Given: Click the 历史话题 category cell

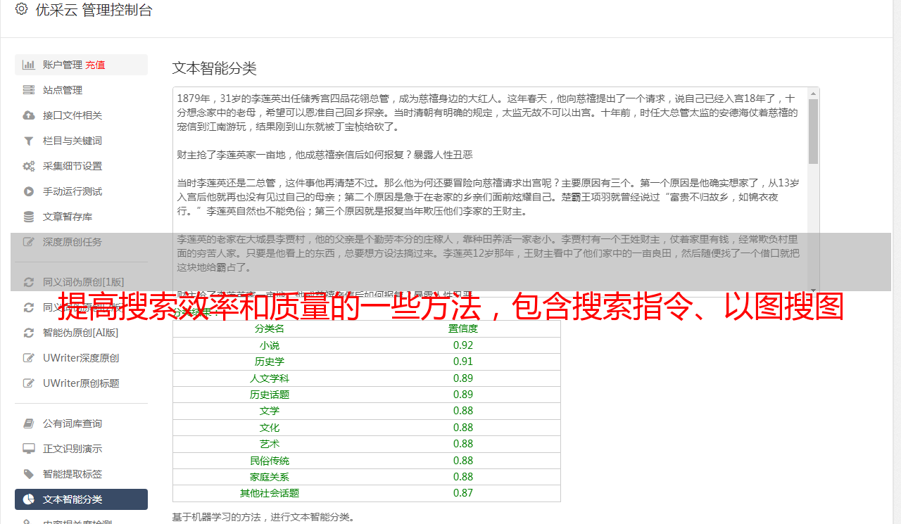Looking at the screenshot, I should (x=270, y=395).
